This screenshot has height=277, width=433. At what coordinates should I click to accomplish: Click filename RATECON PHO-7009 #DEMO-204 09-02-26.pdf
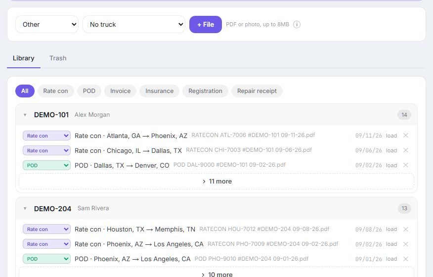point(273,244)
